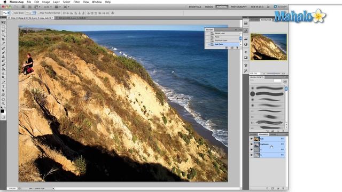
Task: Open the tool preset picker
Action: tap(6, 13)
